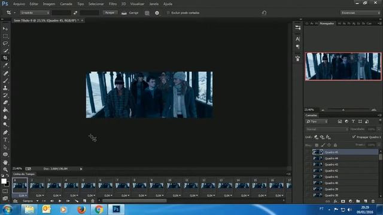The image size is (383, 215).
Task: Click the foreground color swatch
Action: click(x=4, y=181)
